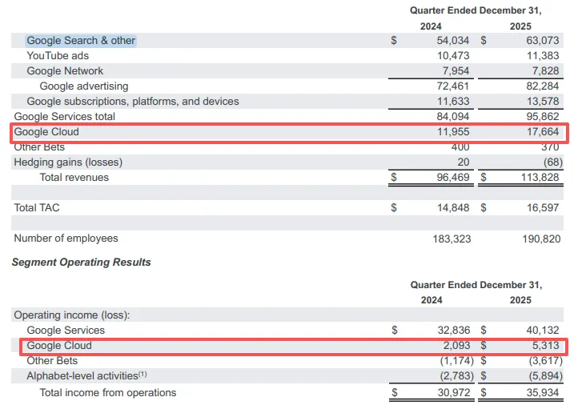This screenshot has height=405, width=574.
Task: Click the Number of employees label
Action: [x=66, y=239]
